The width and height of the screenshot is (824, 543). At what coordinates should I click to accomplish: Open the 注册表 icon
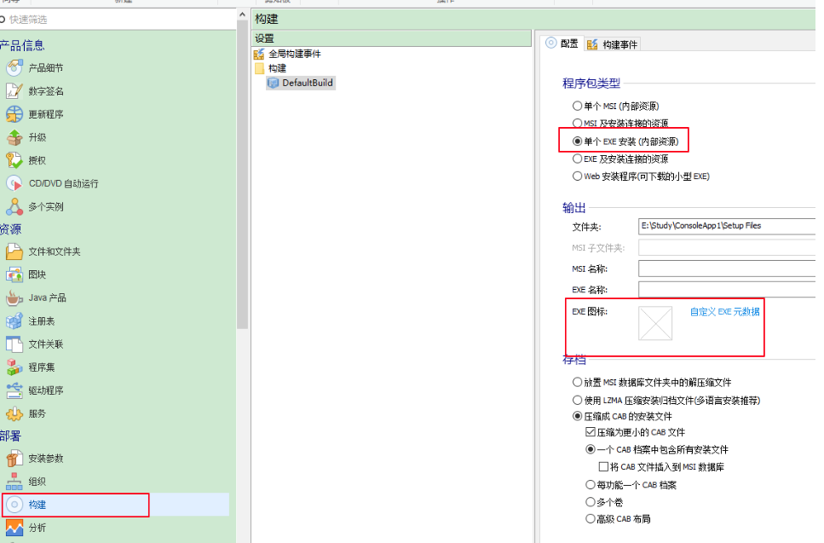(14, 321)
